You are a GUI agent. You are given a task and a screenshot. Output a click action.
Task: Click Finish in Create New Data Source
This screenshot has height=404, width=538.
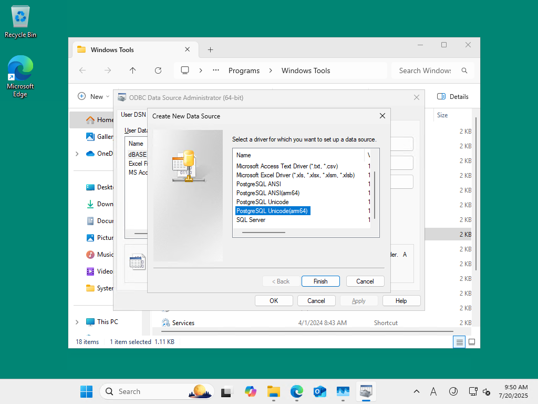320,281
